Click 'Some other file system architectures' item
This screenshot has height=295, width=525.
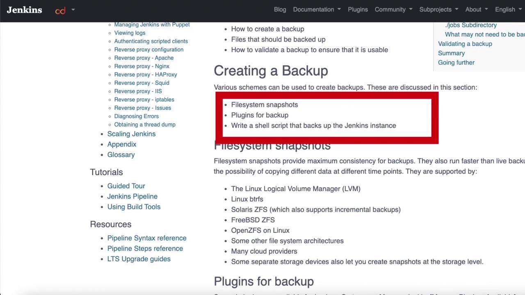tap(287, 241)
